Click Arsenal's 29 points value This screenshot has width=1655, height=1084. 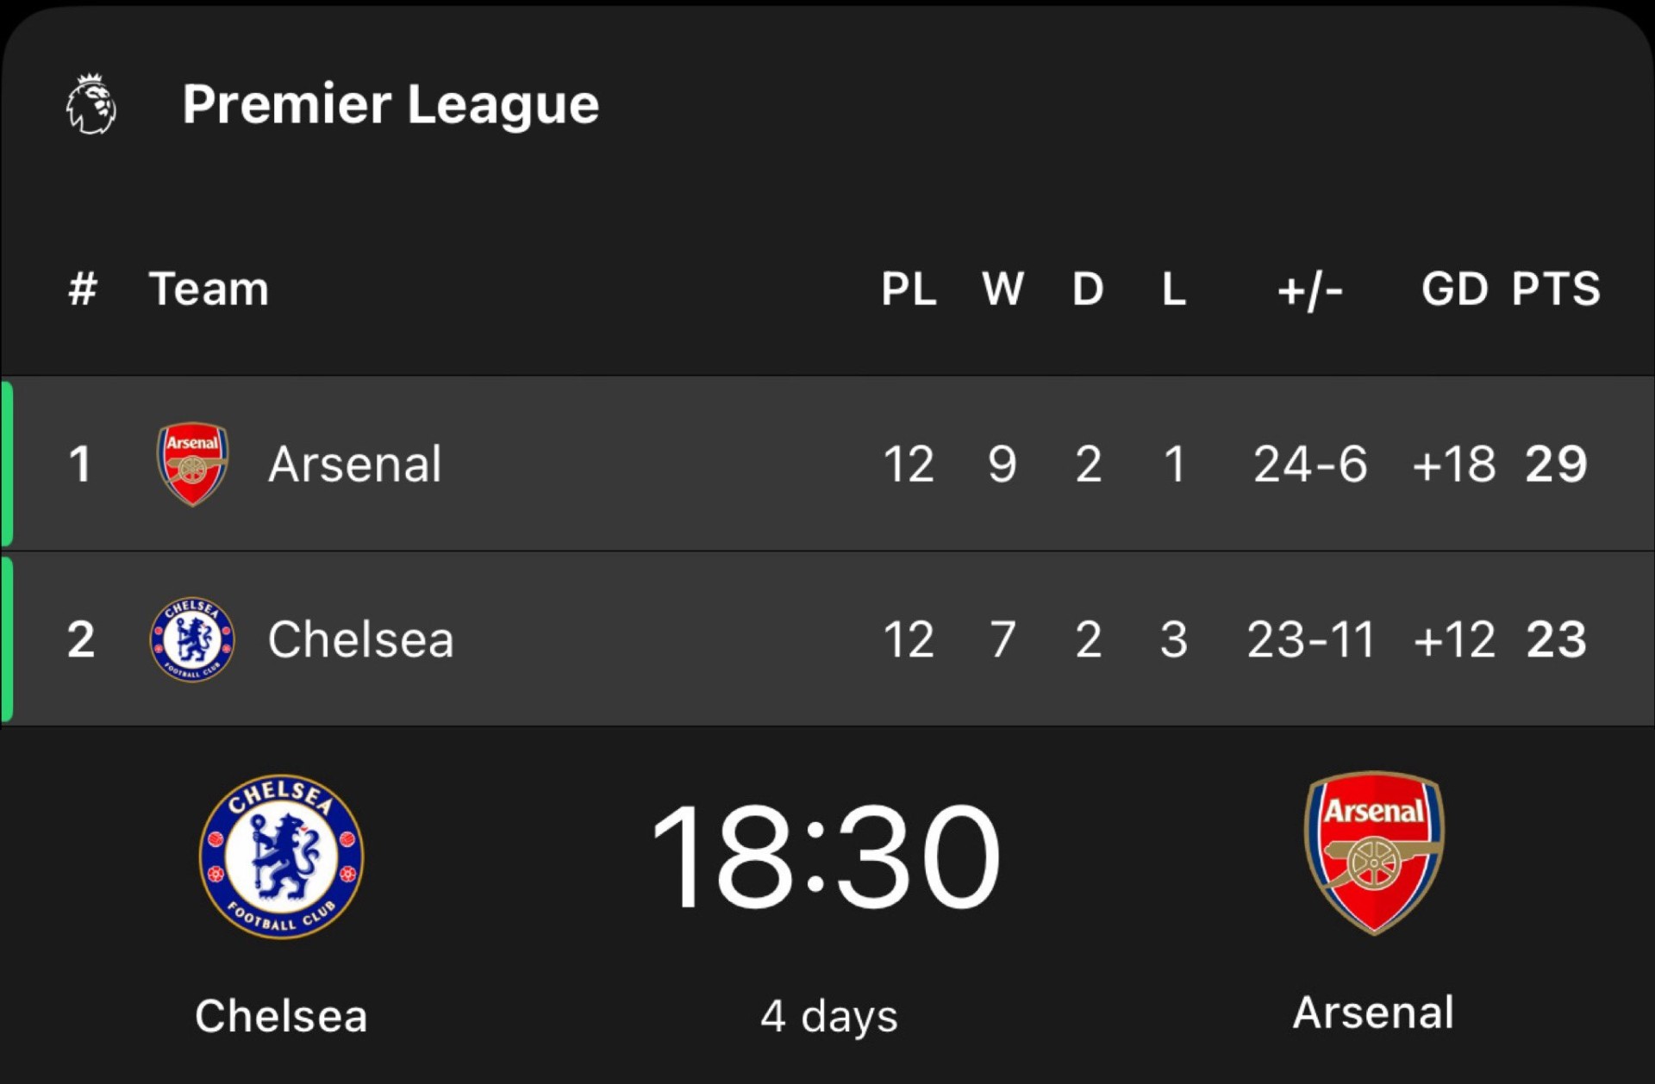coord(1556,464)
